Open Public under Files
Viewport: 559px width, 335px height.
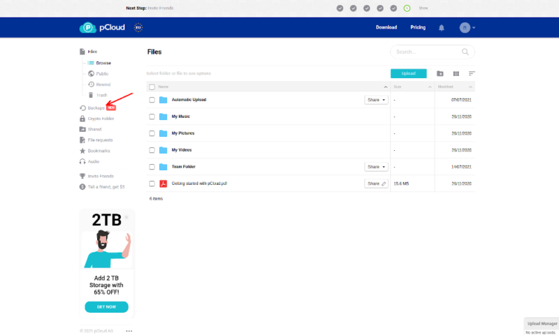99,74
